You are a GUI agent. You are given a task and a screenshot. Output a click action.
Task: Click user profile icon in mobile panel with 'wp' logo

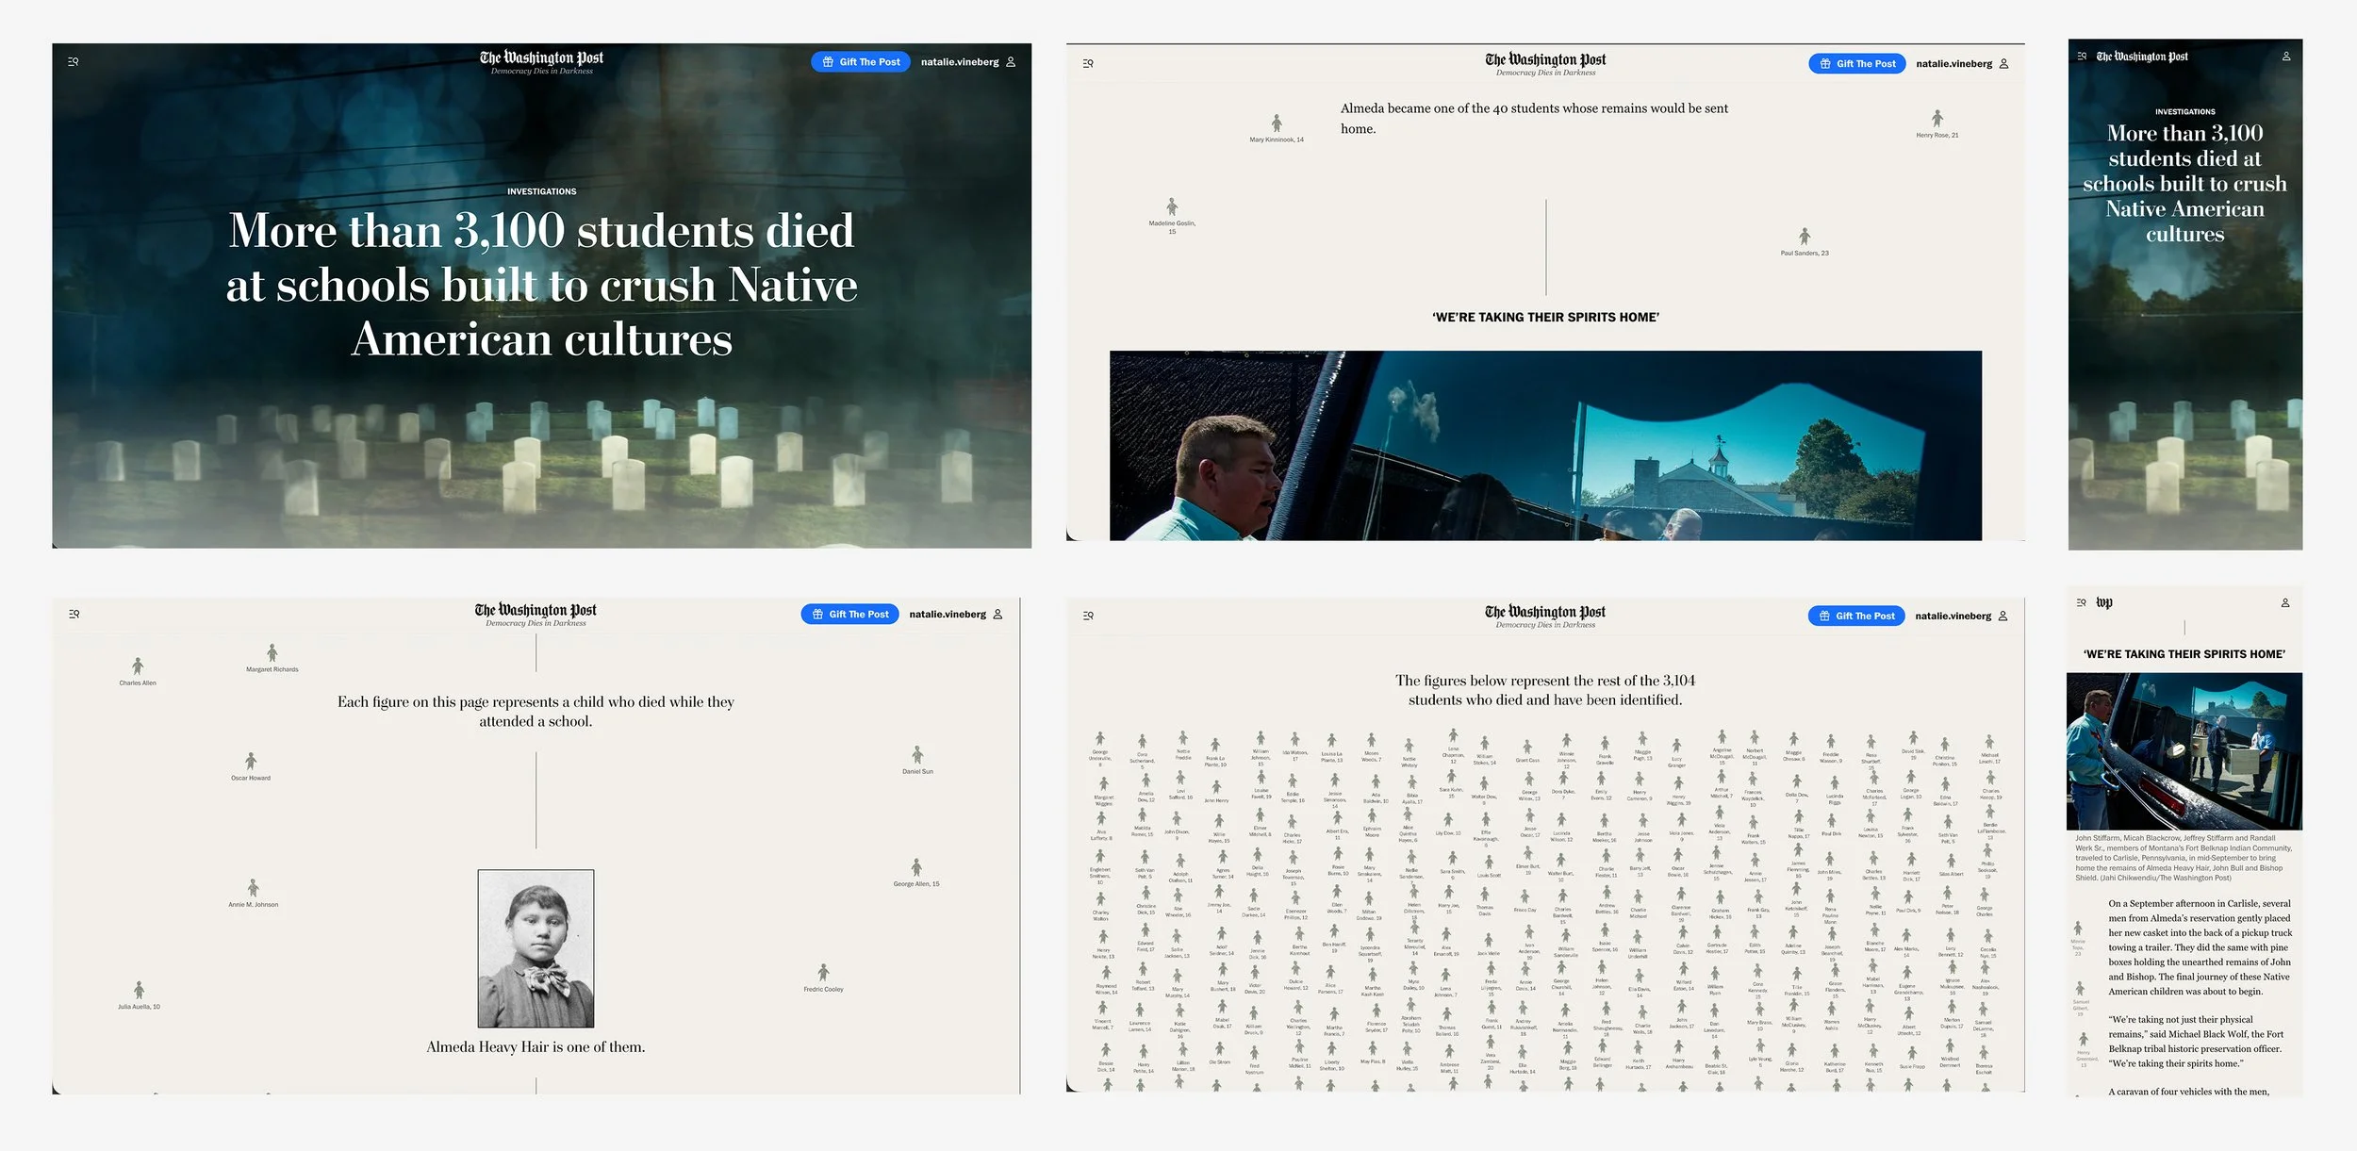pyautogui.click(x=2284, y=603)
